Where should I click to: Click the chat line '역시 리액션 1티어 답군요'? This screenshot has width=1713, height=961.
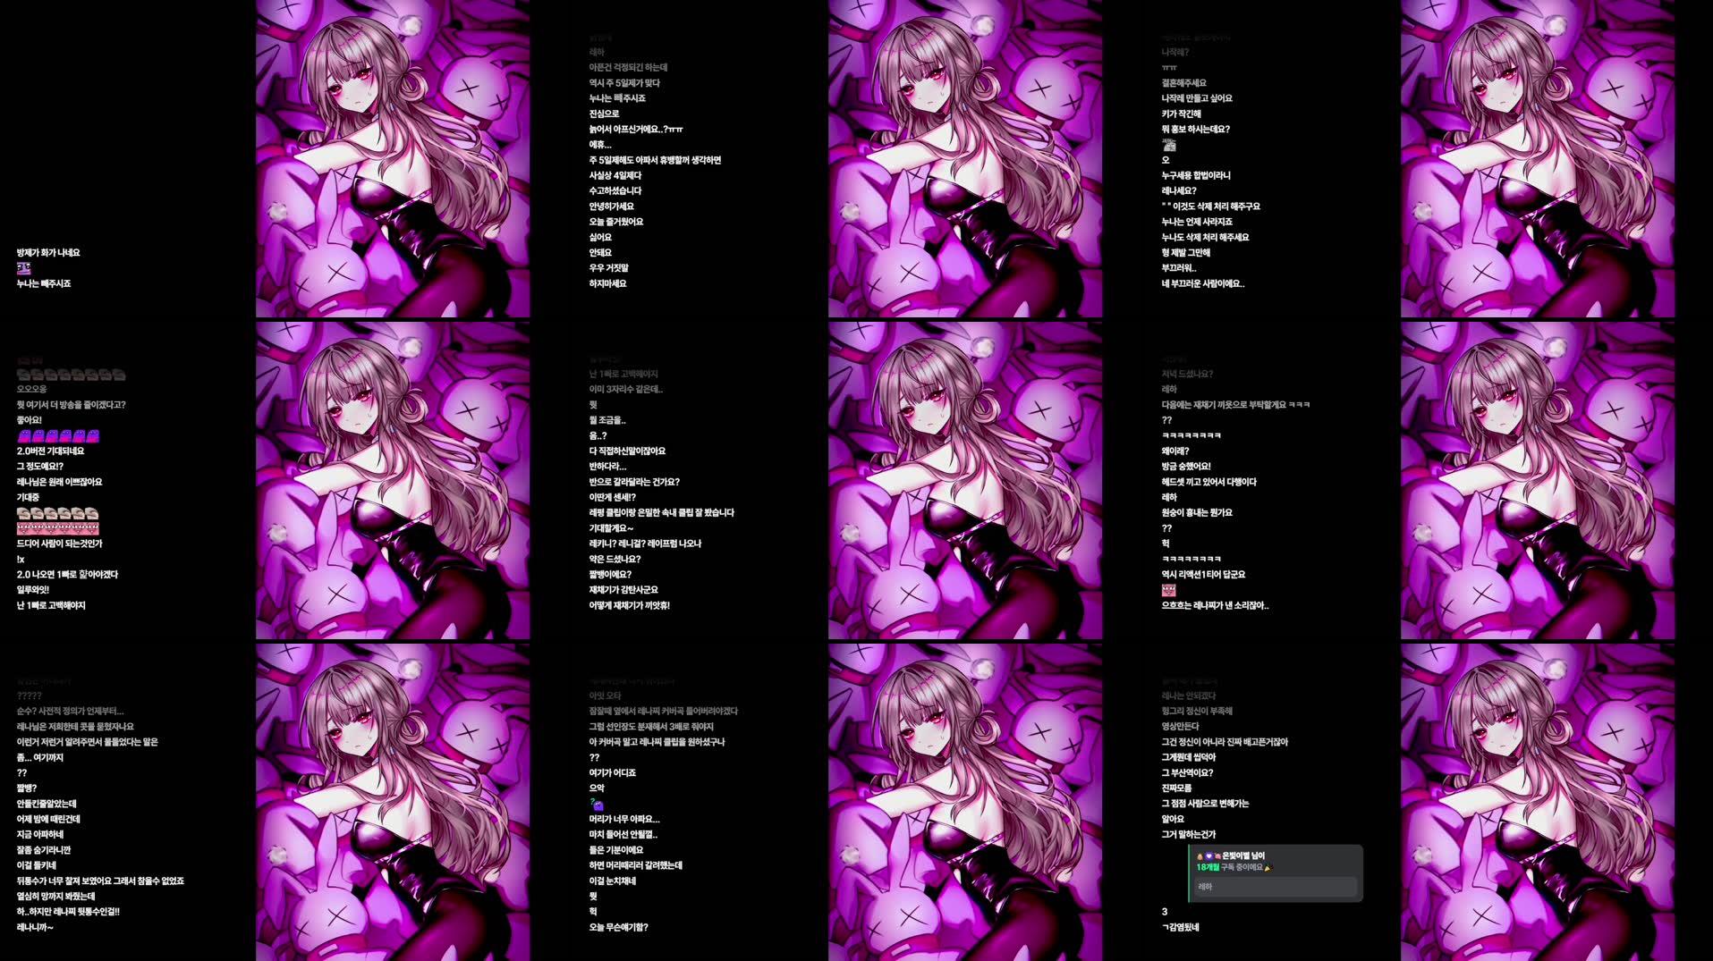pyautogui.click(x=1203, y=575)
